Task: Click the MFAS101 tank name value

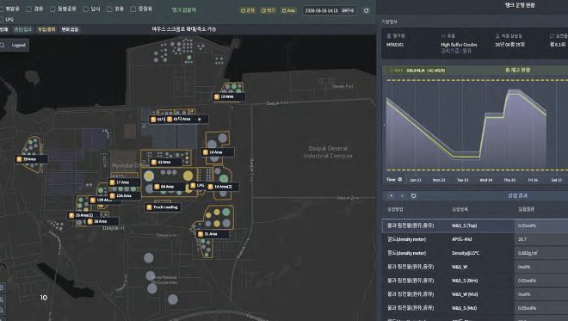Action: 395,45
